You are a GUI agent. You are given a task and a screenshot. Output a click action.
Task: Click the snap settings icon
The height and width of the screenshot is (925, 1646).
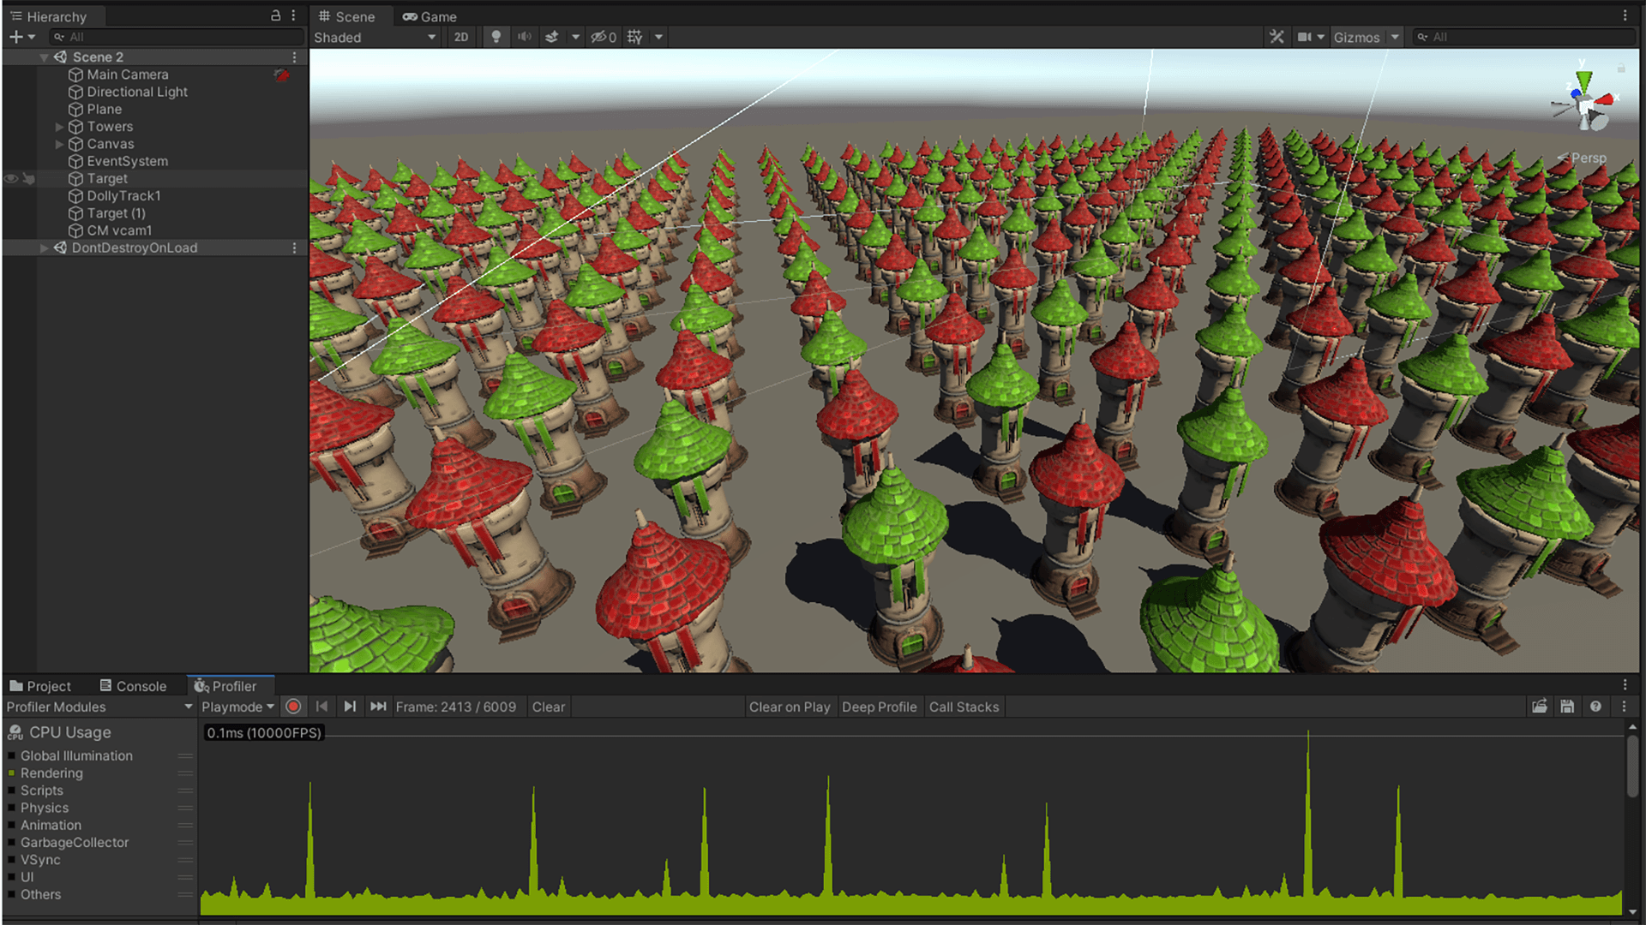636,38
